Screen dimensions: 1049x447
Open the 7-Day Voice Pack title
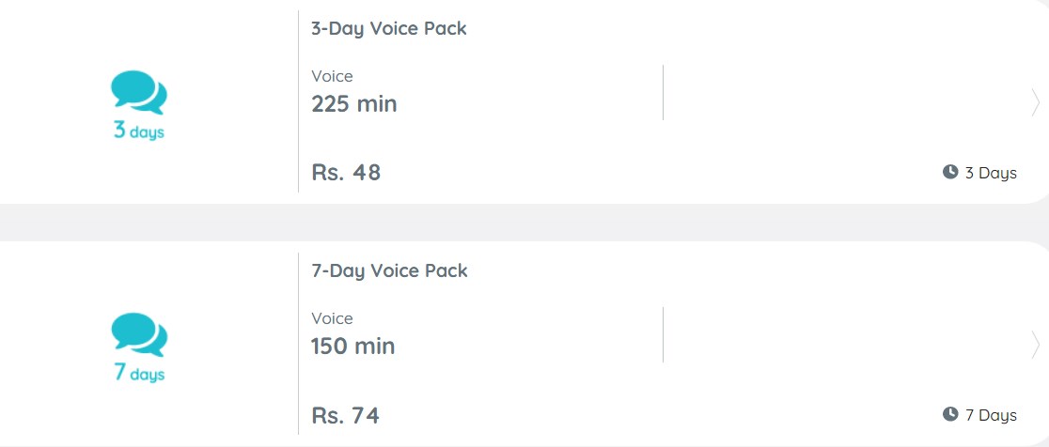pos(389,271)
